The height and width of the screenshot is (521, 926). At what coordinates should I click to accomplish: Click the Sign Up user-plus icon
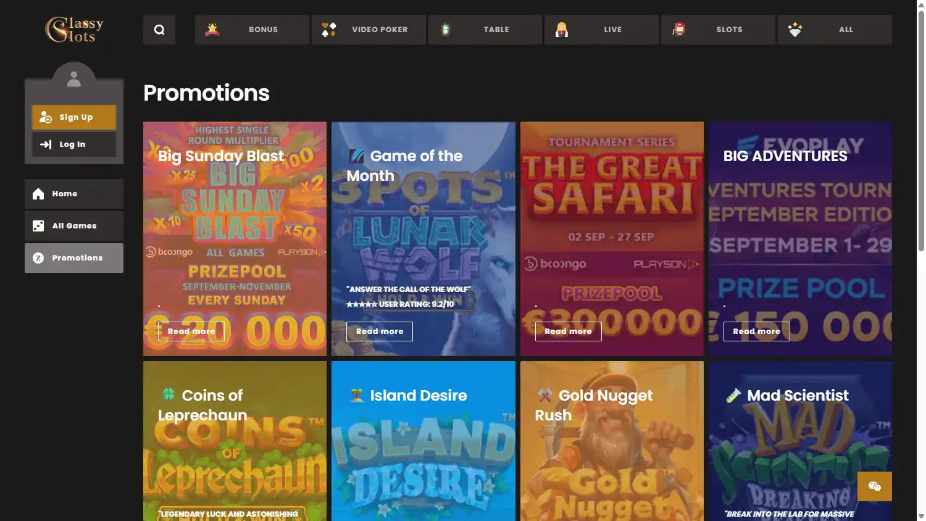(x=46, y=117)
